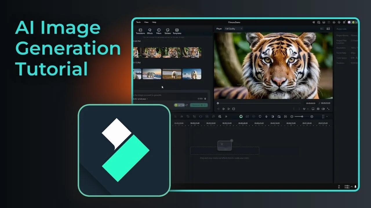The width and height of the screenshot is (371, 208).
Task: Click the fit-to-timeline icon left of zoom out
Action: pos(285,116)
